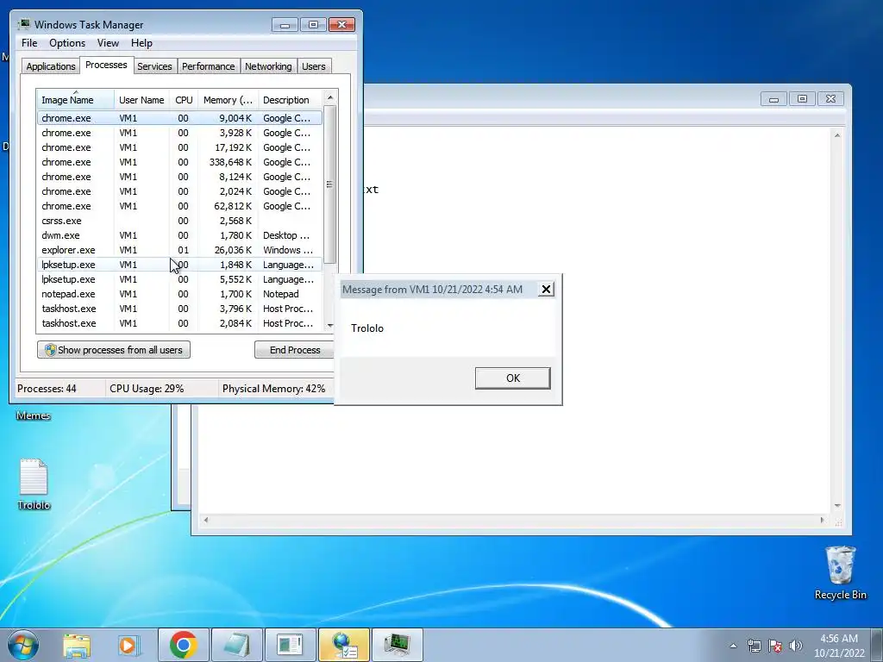The width and height of the screenshot is (883, 662).
Task: Click the End Process button
Action: click(295, 350)
